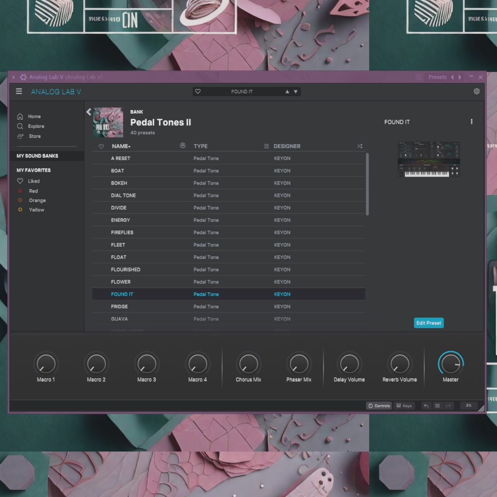Open the Store from the sidebar
Viewport: 497px width, 497px height.
35,136
